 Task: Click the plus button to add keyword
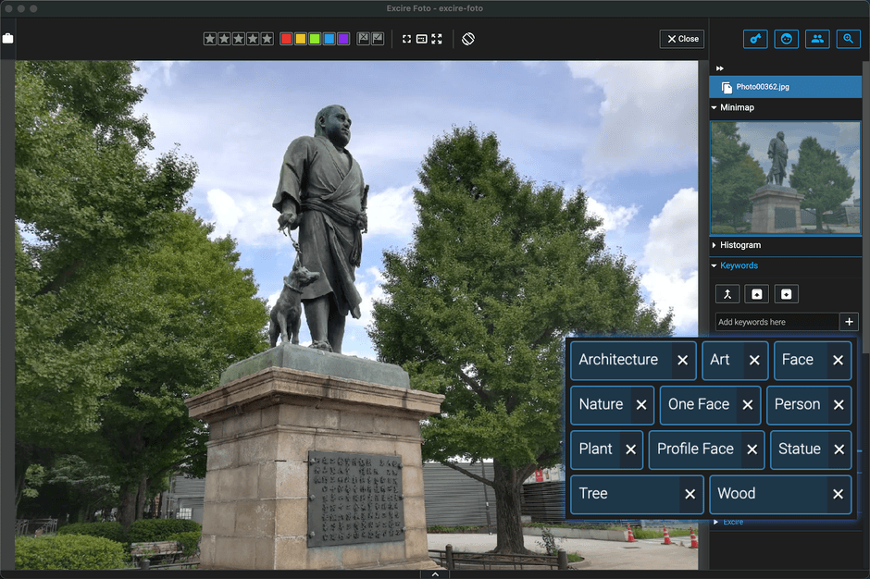coord(849,322)
